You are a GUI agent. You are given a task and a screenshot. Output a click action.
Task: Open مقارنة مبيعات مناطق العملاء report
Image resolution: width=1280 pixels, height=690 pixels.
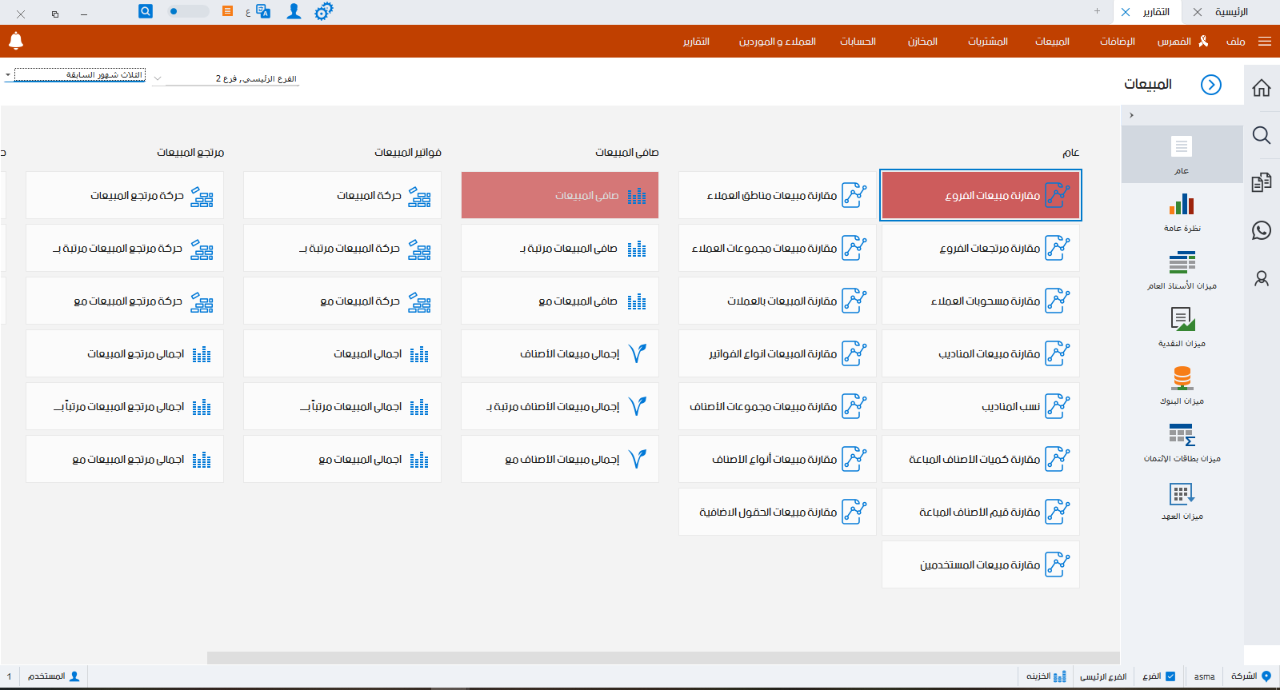click(778, 195)
